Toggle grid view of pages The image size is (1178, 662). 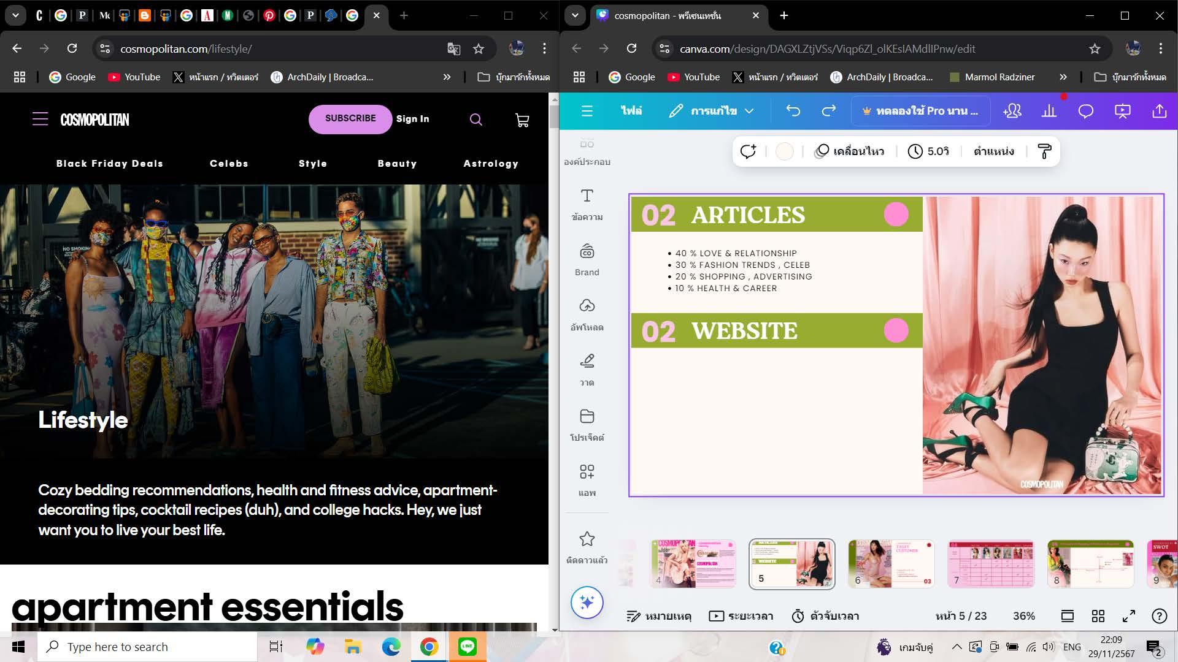[1098, 616]
